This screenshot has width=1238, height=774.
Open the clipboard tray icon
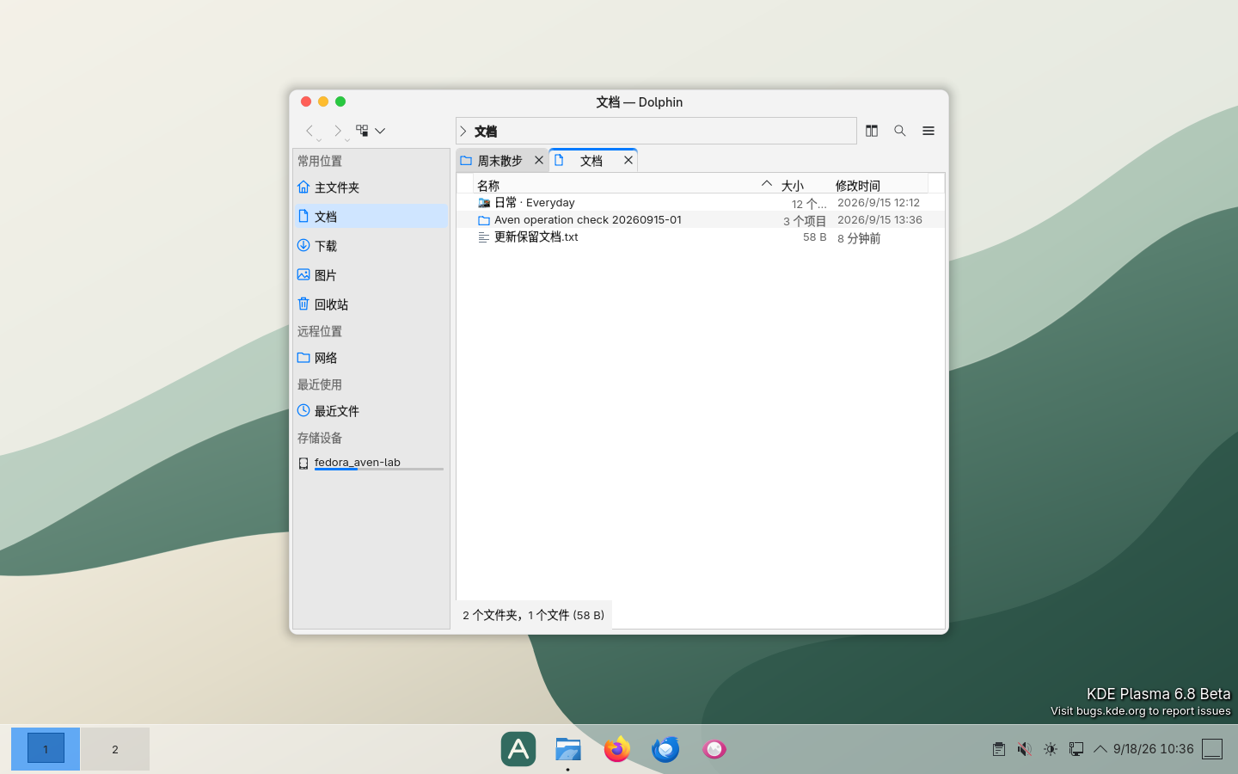pos(999,749)
